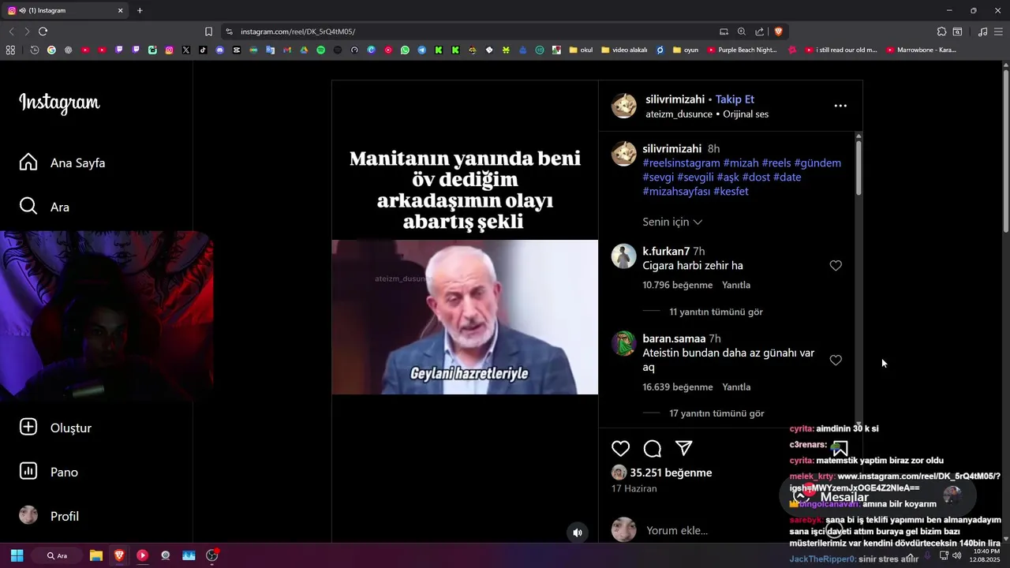Open the history bookmark icon
The width and height of the screenshot is (1010, 568).
pos(35,50)
